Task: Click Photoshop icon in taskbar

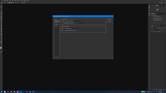Action: tap(21, 92)
